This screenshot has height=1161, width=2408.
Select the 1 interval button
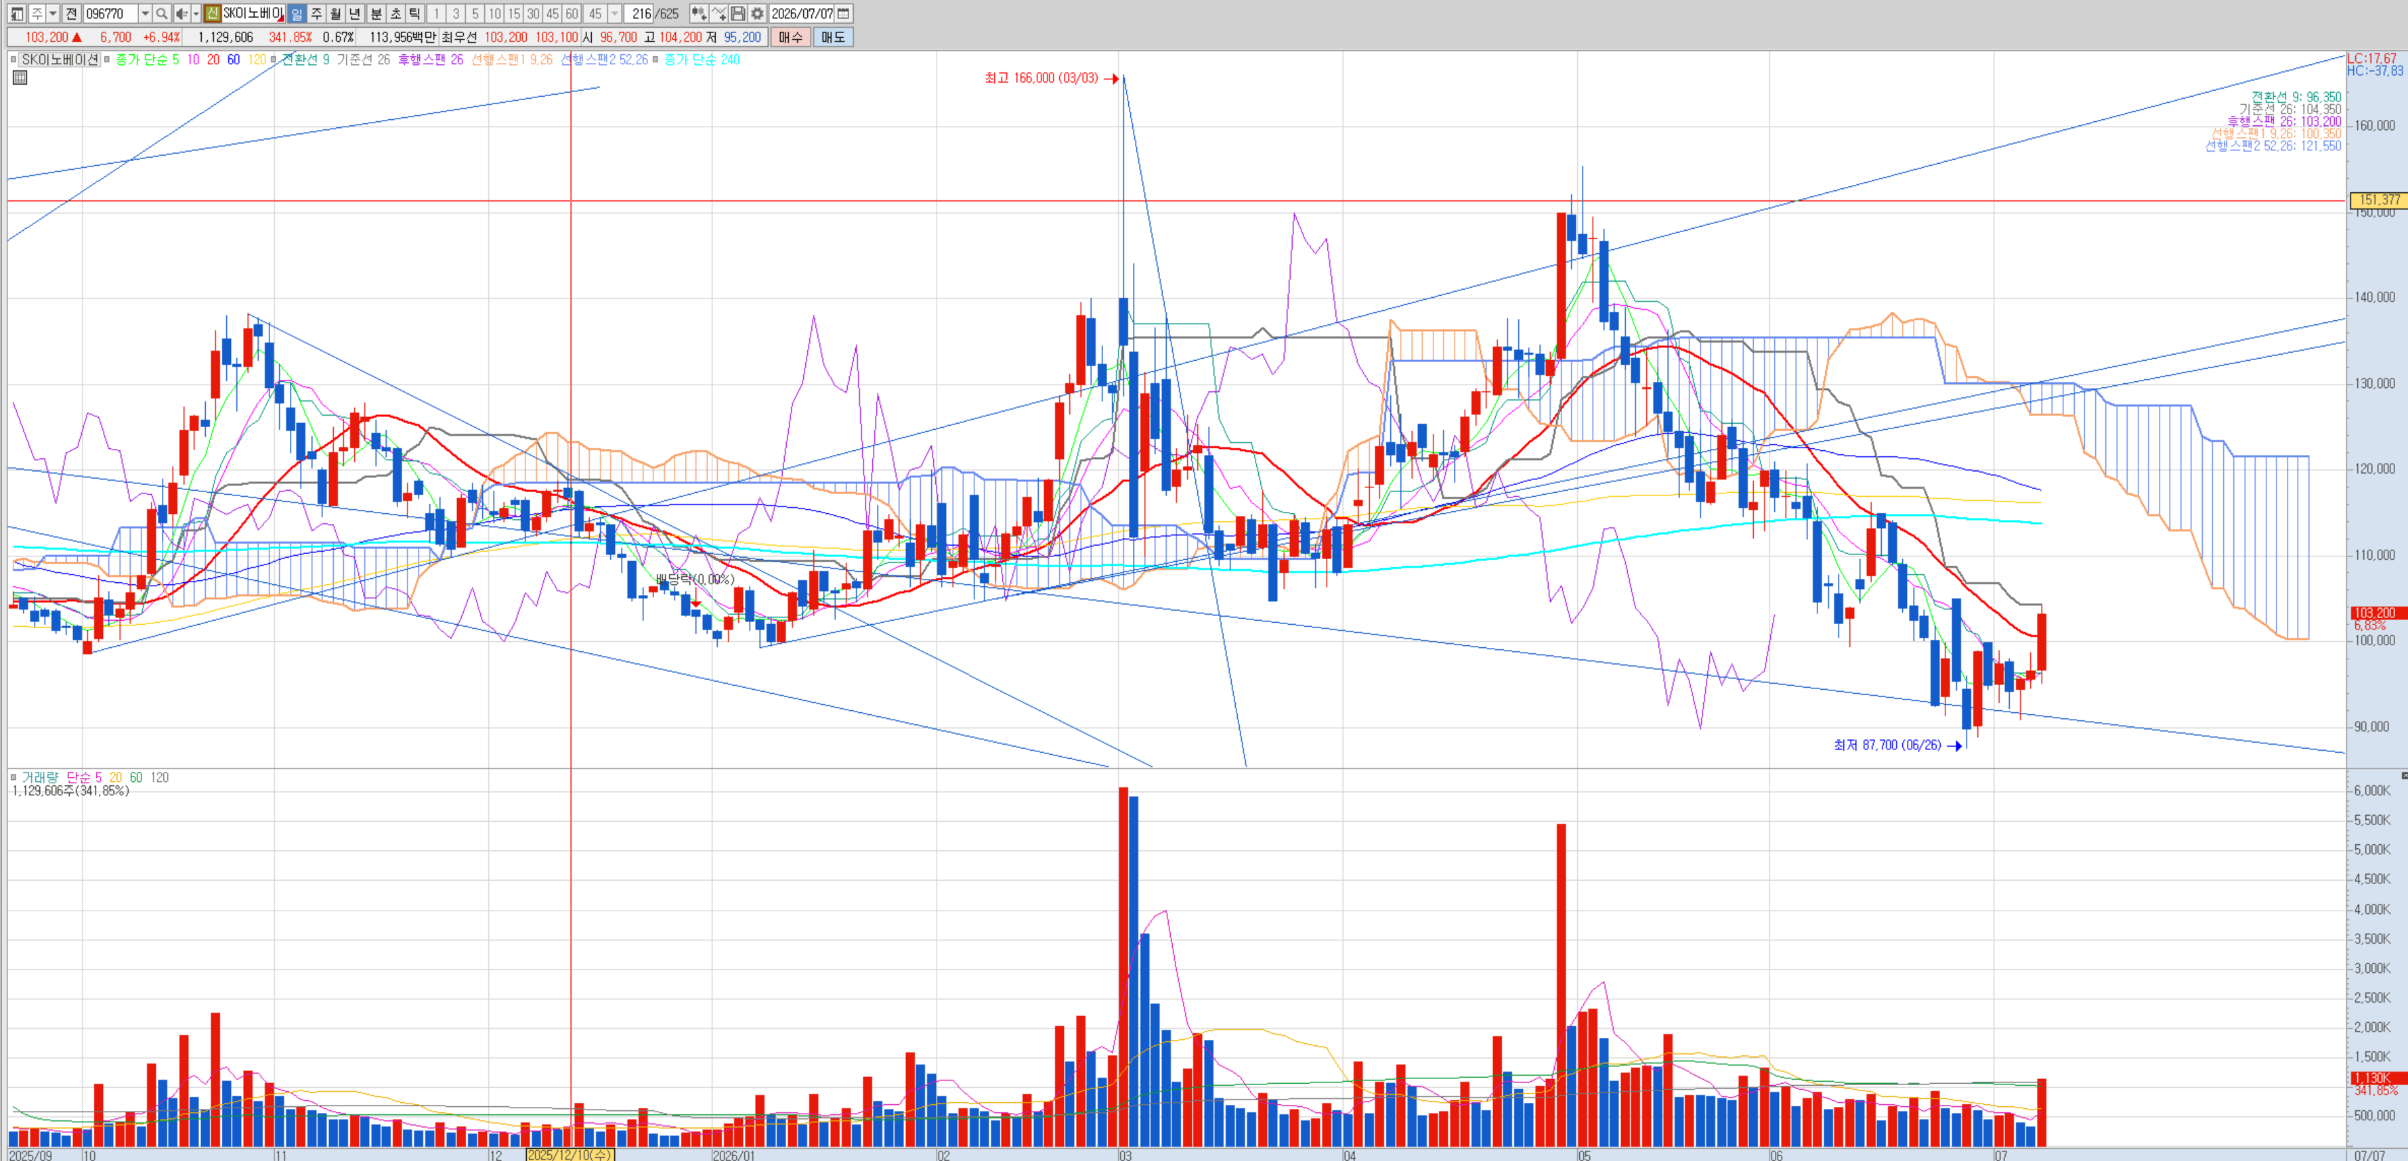(x=437, y=13)
